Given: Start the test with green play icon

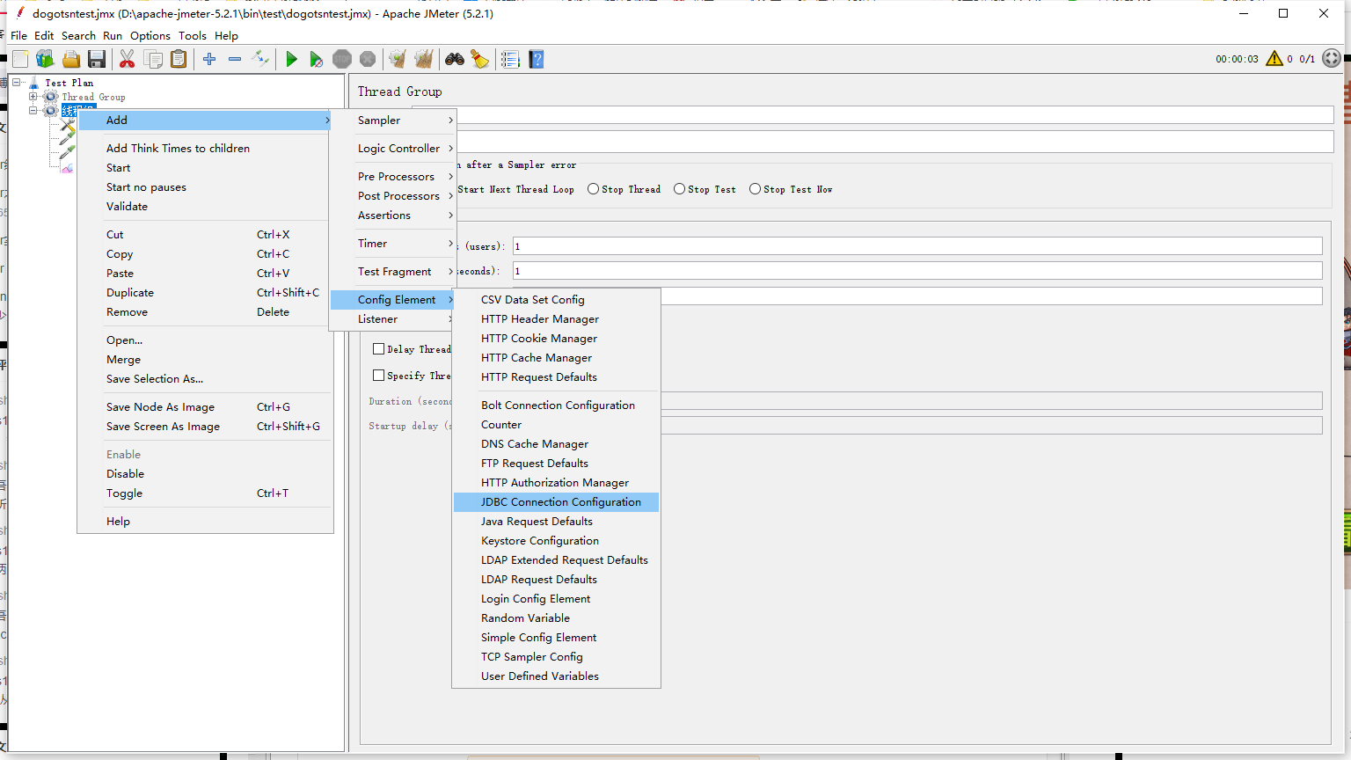Looking at the screenshot, I should (x=291, y=59).
